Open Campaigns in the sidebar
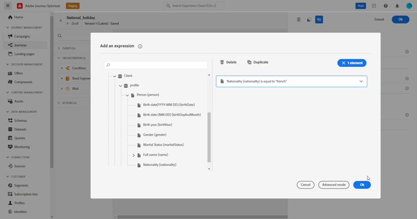This screenshot has height=219, width=417. pyautogui.click(x=22, y=37)
